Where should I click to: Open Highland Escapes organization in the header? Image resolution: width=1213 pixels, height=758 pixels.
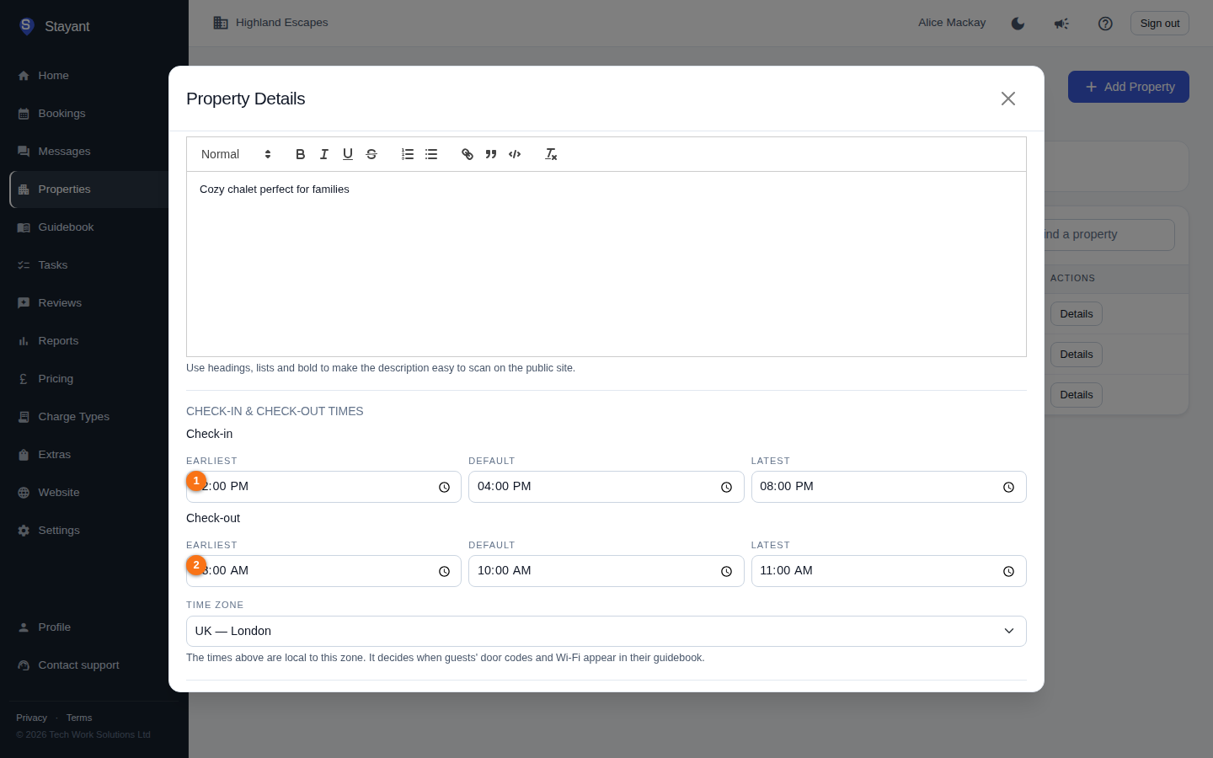[x=270, y=23]
